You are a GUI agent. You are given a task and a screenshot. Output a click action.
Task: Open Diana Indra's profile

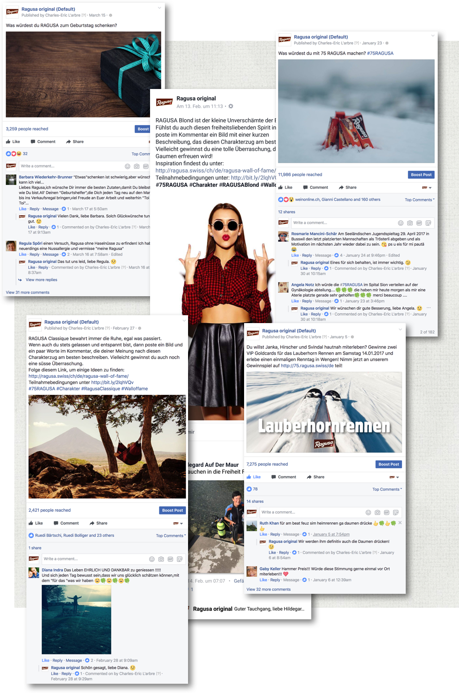(52, 570)
